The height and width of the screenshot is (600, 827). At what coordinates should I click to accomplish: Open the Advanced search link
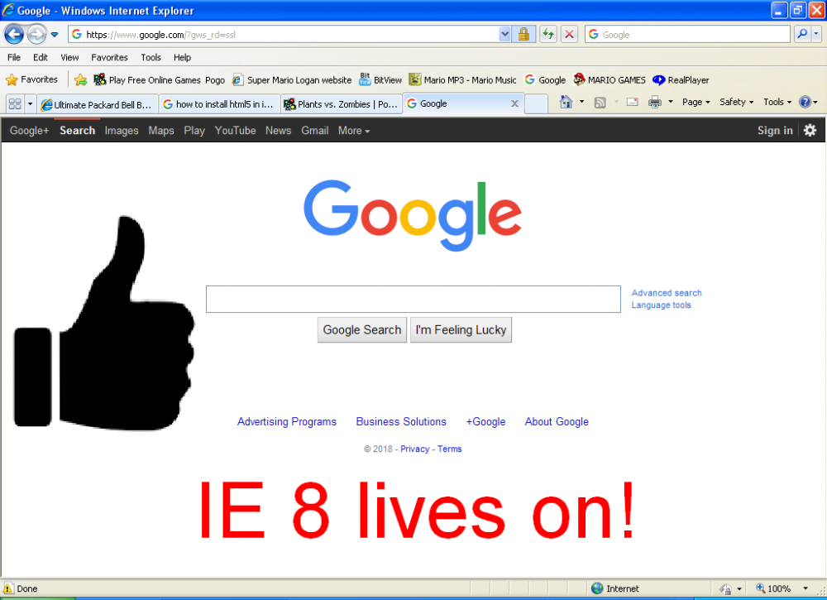666,293
